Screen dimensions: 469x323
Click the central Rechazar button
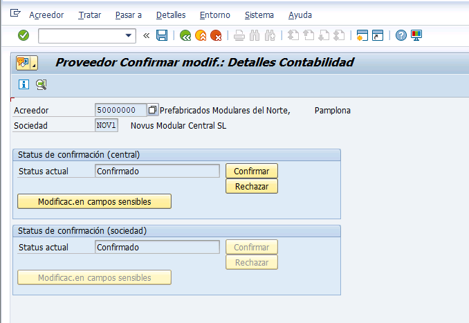click(x=252, y=186)
